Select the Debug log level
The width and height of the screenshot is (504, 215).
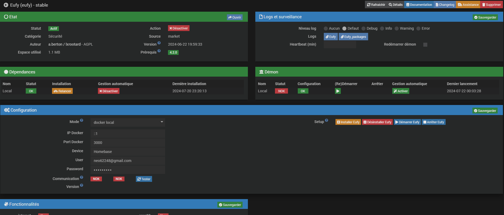pyautogui.click(x=363, y=29)
